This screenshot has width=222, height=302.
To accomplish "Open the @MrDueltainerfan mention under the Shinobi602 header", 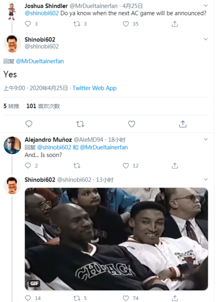I will coord(40,61).
